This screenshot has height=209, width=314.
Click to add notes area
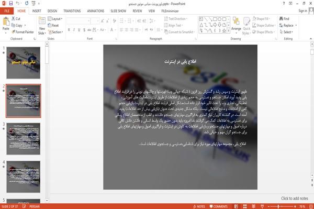click(294, 199)
